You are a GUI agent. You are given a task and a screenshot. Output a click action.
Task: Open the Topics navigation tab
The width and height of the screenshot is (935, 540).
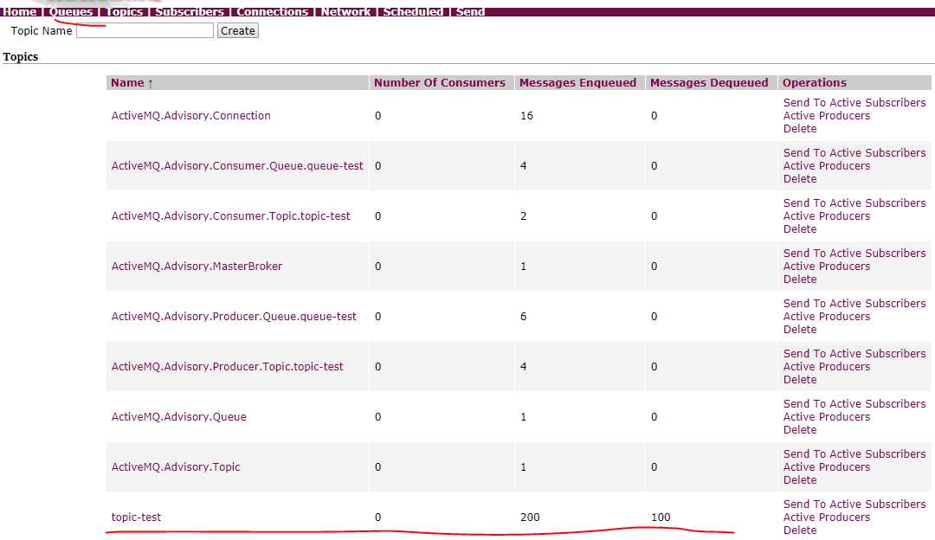pos(125,11)
